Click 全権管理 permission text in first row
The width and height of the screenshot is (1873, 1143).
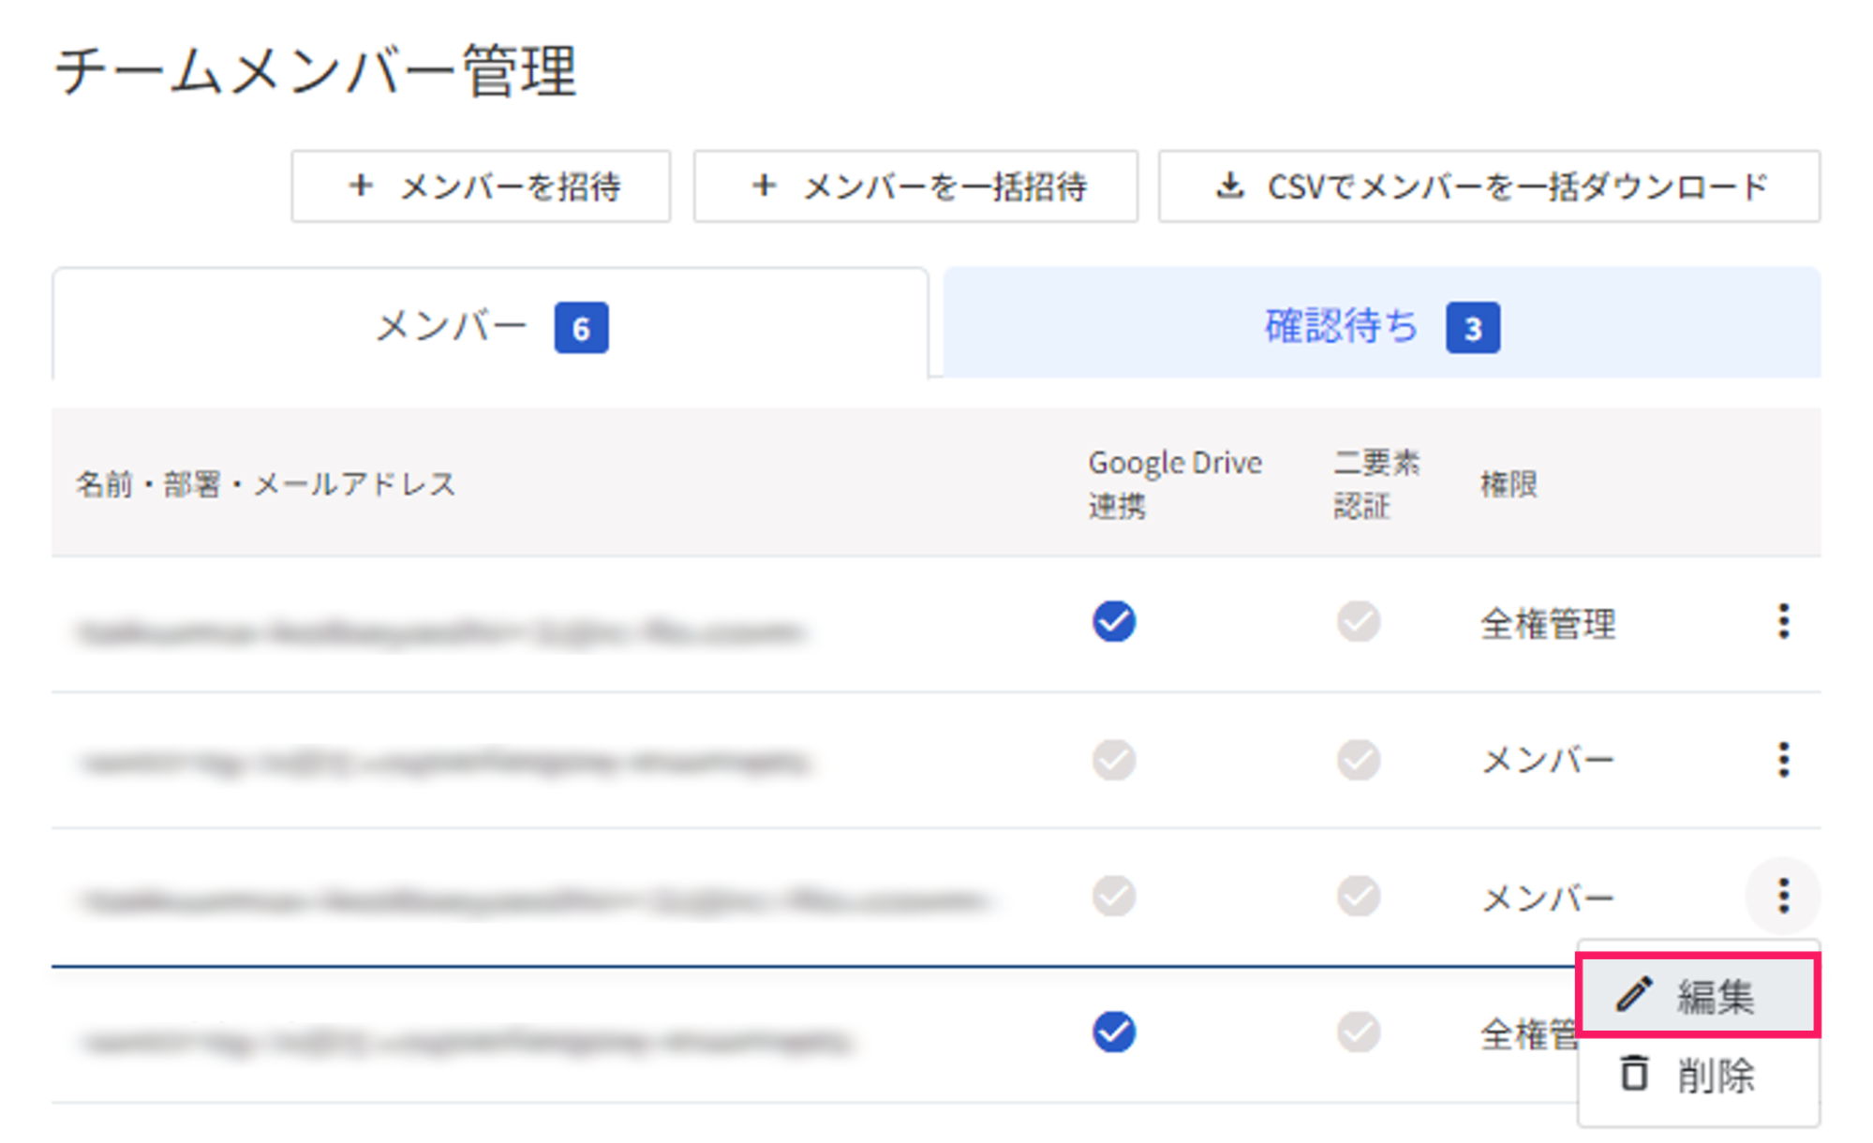[1548, 623]
